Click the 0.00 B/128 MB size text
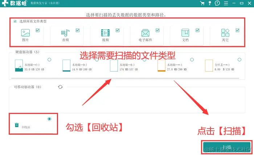 click(224, 69)
